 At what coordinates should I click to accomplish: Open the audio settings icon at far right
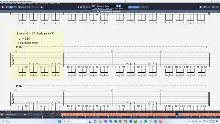click(x=217, y=7)
